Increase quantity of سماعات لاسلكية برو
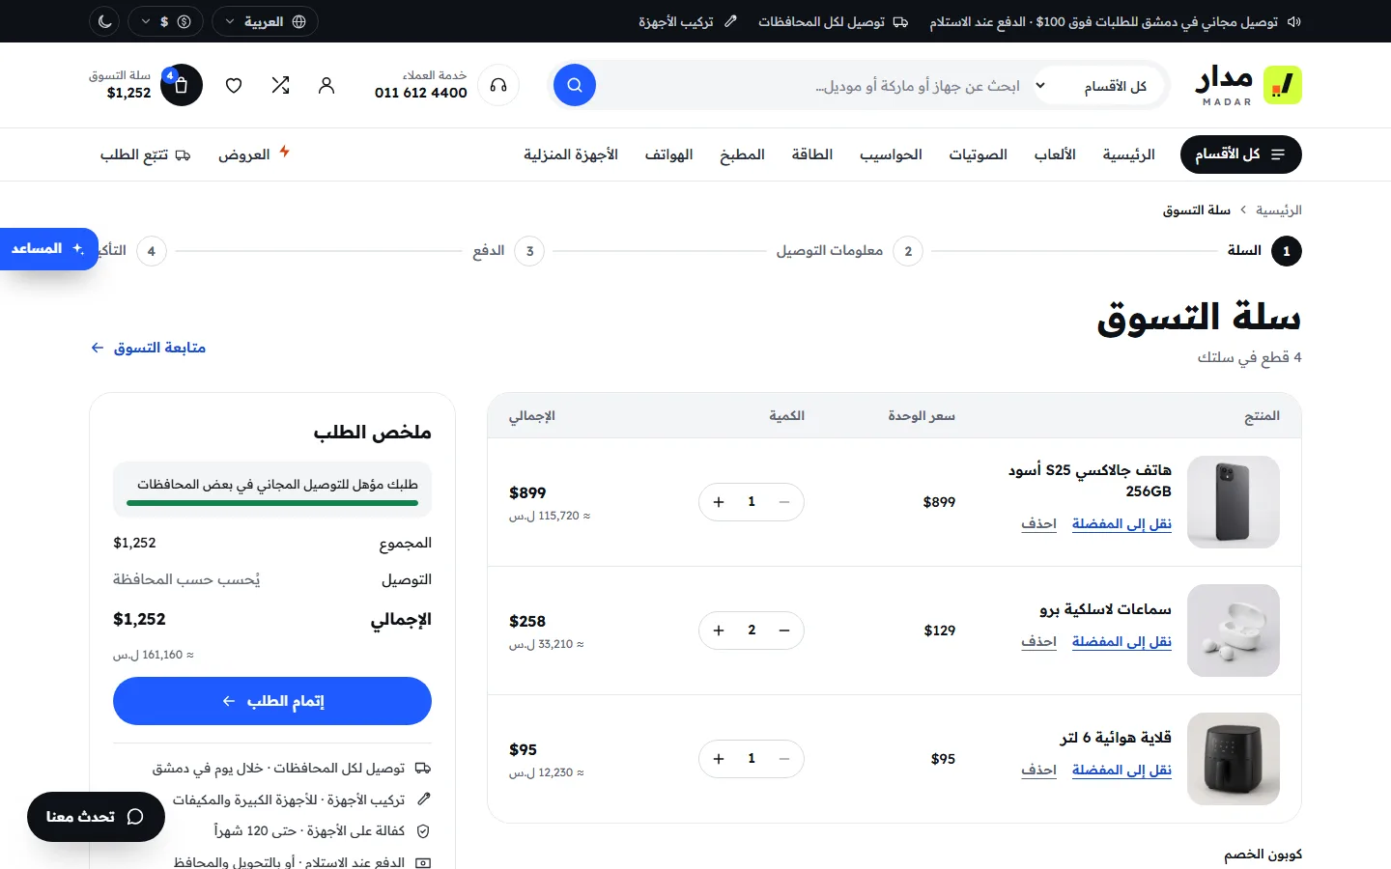1391x869 pixels. 719,631
